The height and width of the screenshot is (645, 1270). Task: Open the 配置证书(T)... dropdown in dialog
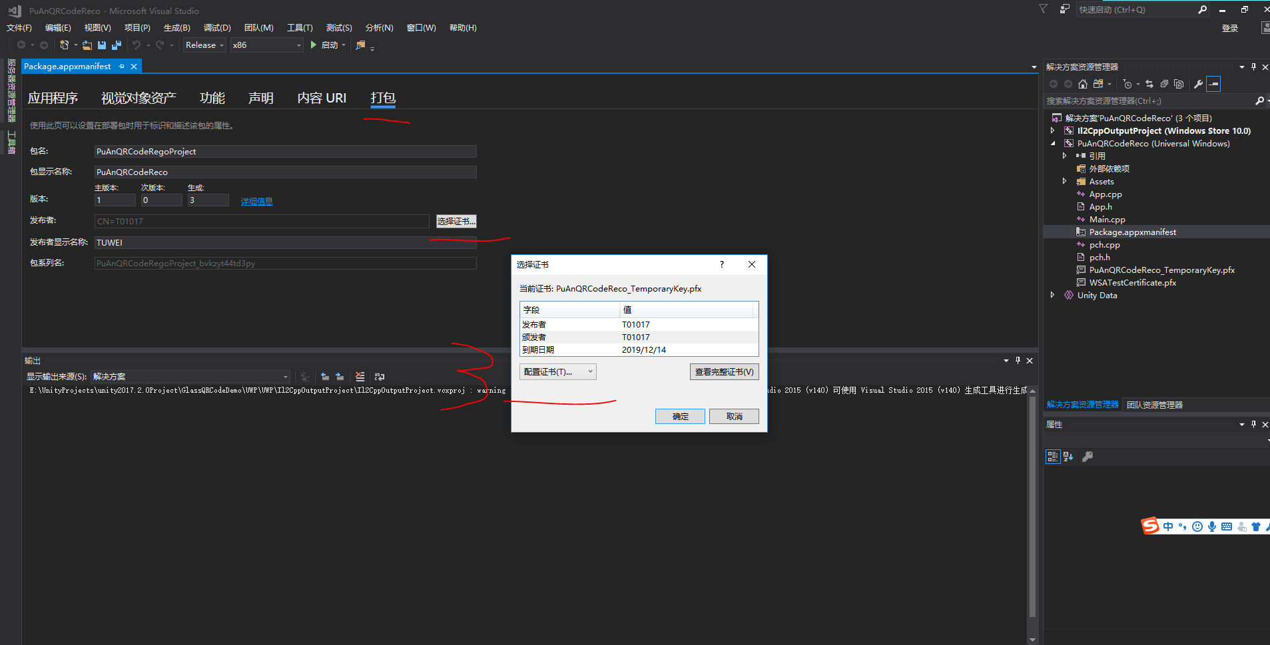558,372
